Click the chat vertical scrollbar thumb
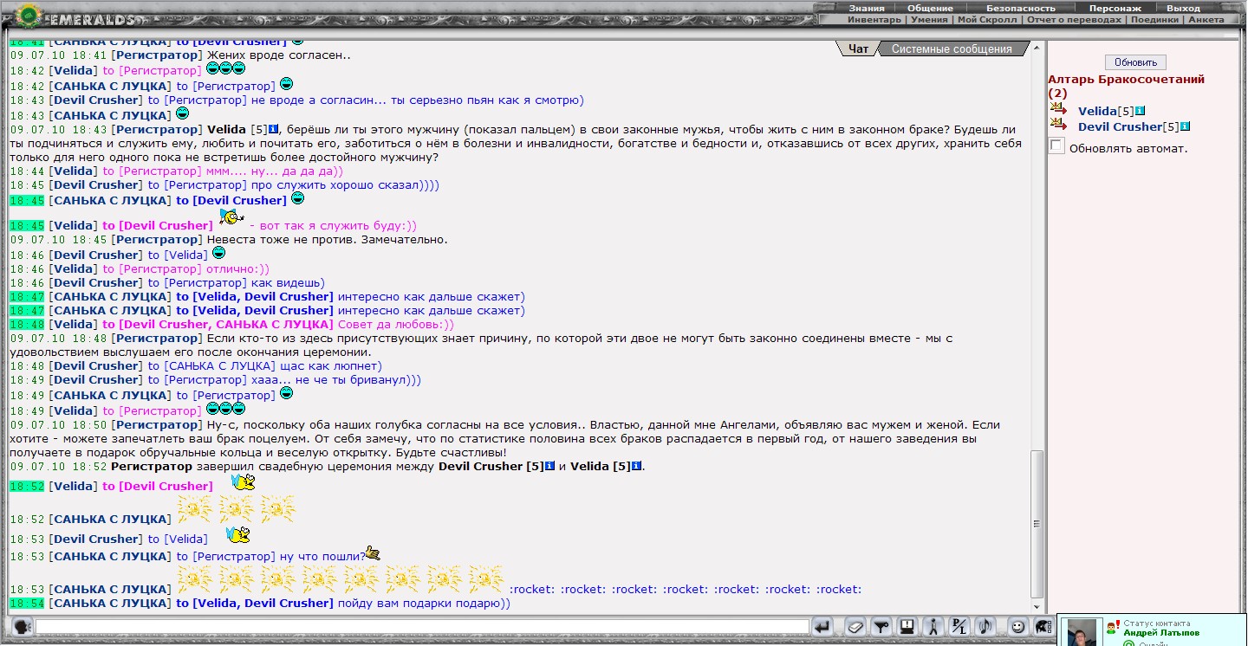Image resolution: width=1248 pixels, height=646 pixels. tap(1037, 524)
